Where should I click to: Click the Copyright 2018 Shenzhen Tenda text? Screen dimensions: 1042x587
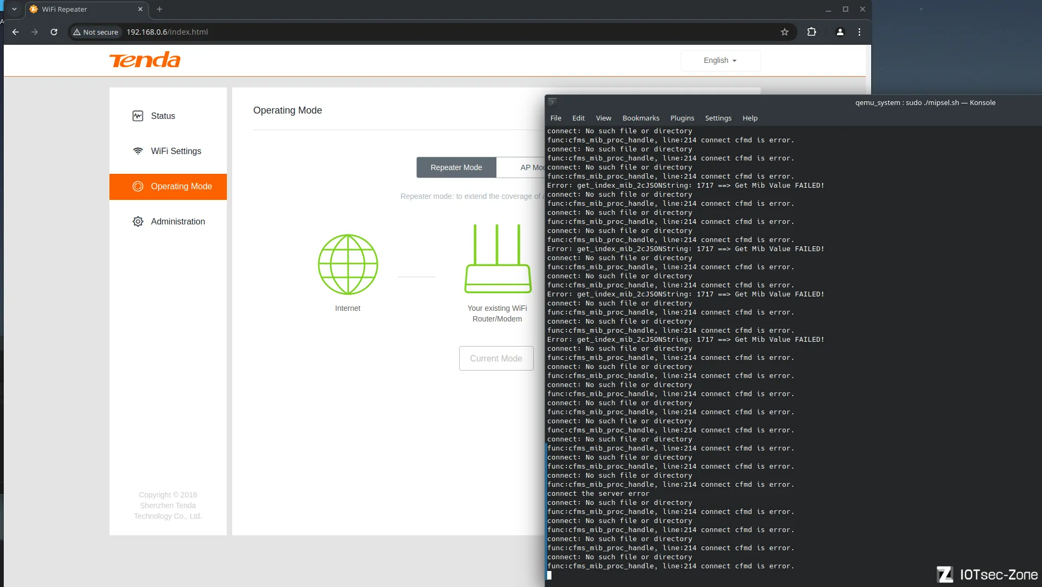(168, 505)
